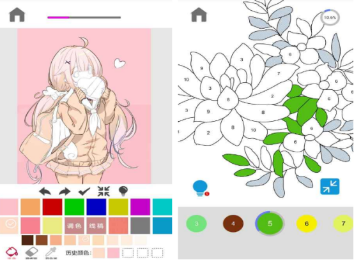Open the 调色 color mixing button

coord(74,226)
